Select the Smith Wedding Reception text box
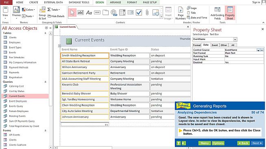 point(85,56)
